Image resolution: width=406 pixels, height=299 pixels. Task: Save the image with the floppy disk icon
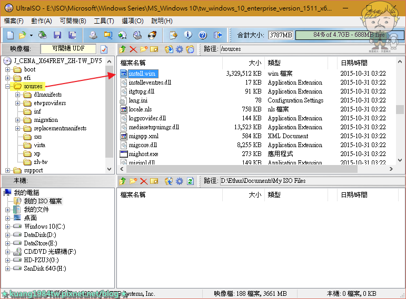click(57, 35)
